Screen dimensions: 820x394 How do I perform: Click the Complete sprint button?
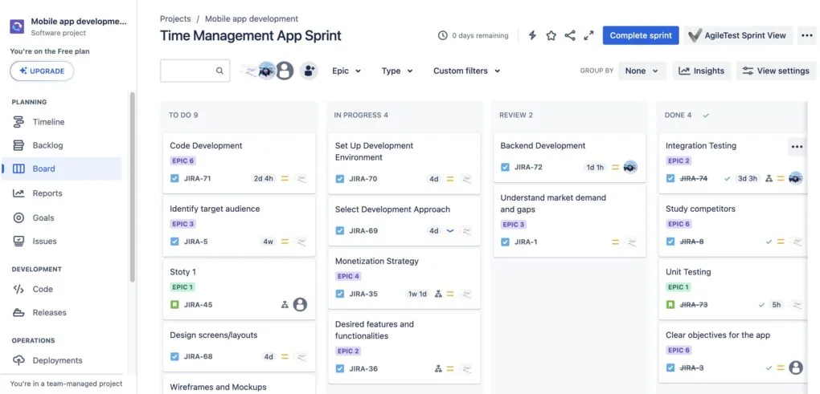[x=640, y=35]
